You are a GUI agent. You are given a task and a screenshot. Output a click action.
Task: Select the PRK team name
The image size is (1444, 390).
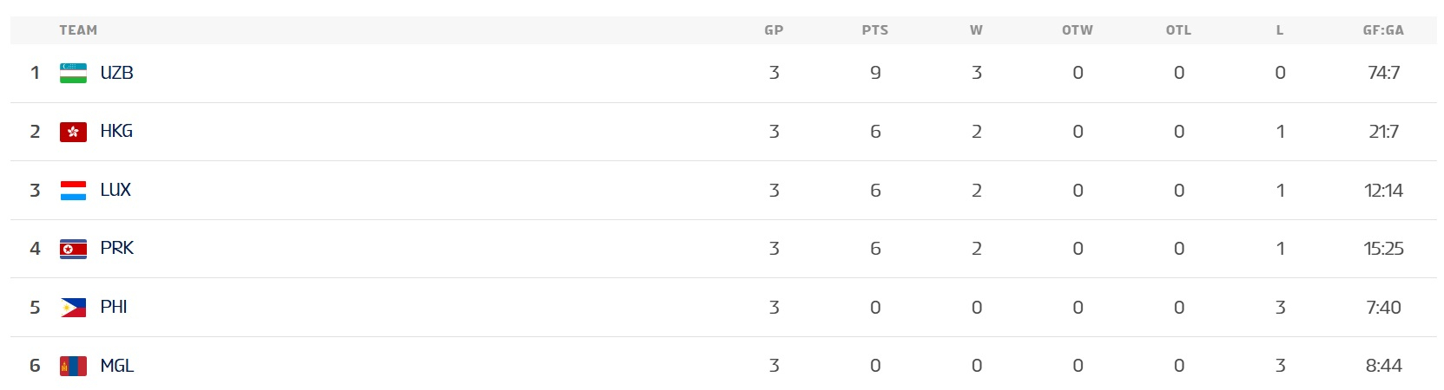116,248
